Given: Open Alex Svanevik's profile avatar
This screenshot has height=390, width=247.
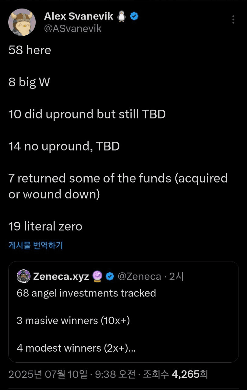Looking at the screenshot, I should click(22, 23).
